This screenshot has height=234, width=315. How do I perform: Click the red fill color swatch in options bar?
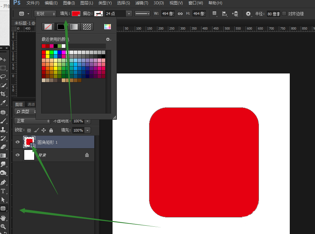[x=76, y=14]
